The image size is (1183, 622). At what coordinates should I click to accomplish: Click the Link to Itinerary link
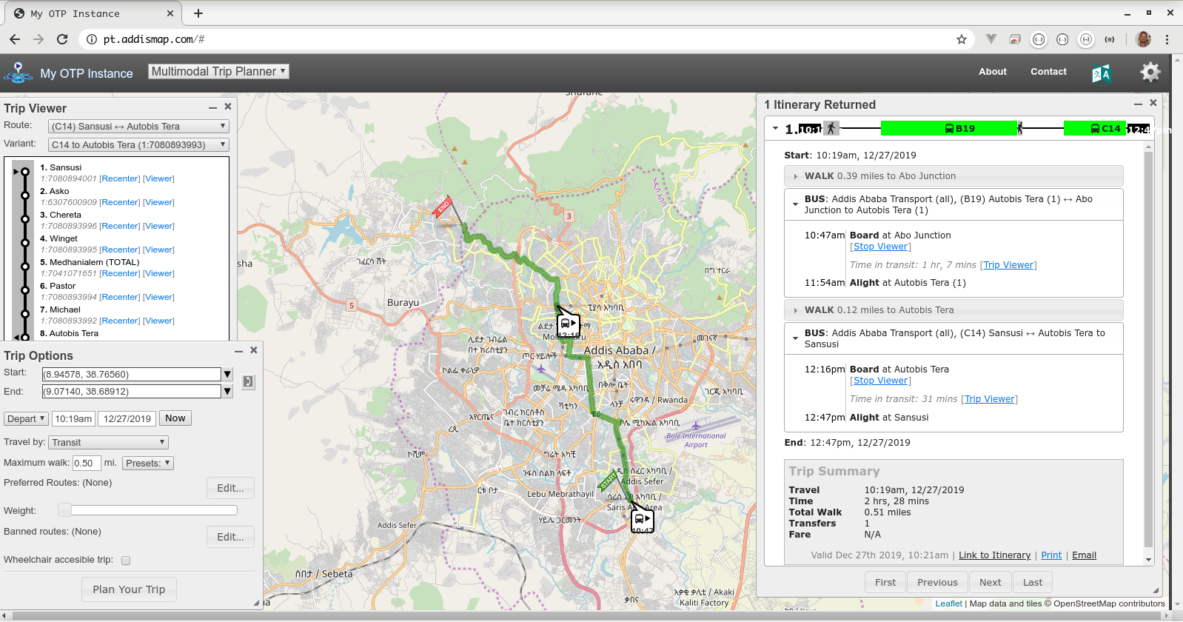[x=994, y=555]
